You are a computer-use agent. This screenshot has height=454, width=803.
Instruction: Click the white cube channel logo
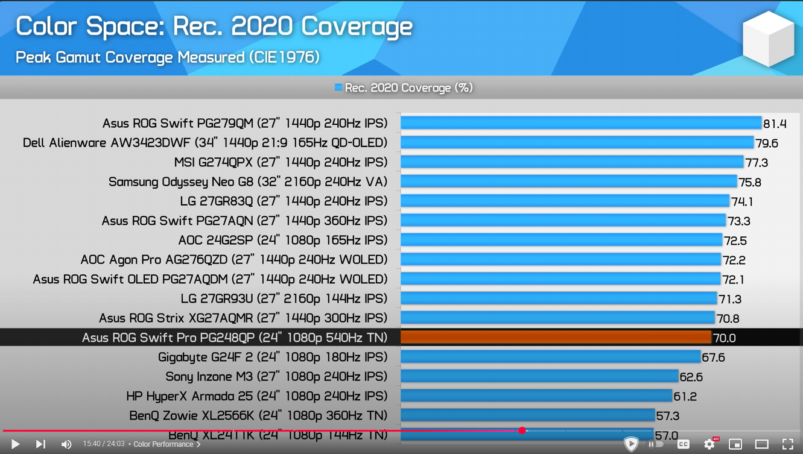tap(768, 39)
